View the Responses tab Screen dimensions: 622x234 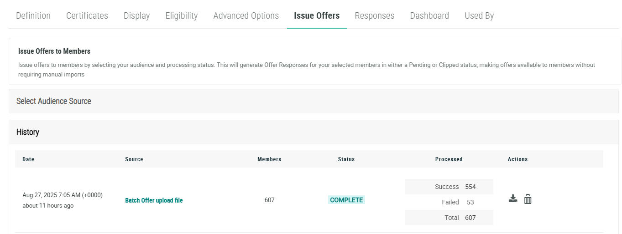374,15
